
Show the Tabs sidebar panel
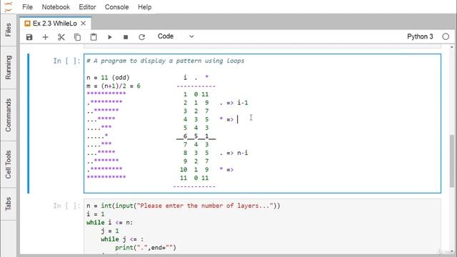coord(8,203)
